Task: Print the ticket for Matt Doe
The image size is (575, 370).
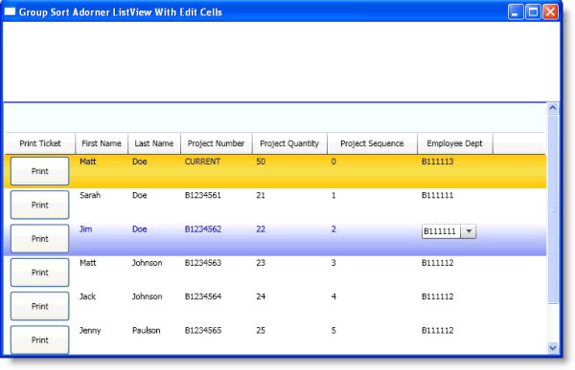Action: [39, 171]
